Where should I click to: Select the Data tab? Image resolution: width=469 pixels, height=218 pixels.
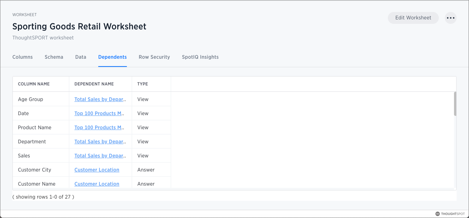[81, 57]
